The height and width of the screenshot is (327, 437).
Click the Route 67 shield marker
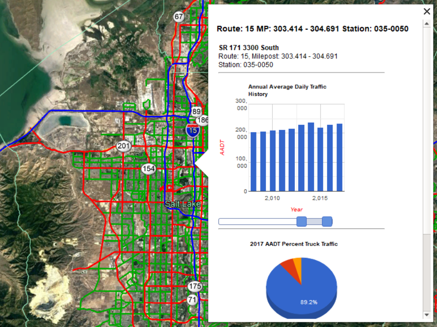(x=178, y=16)
